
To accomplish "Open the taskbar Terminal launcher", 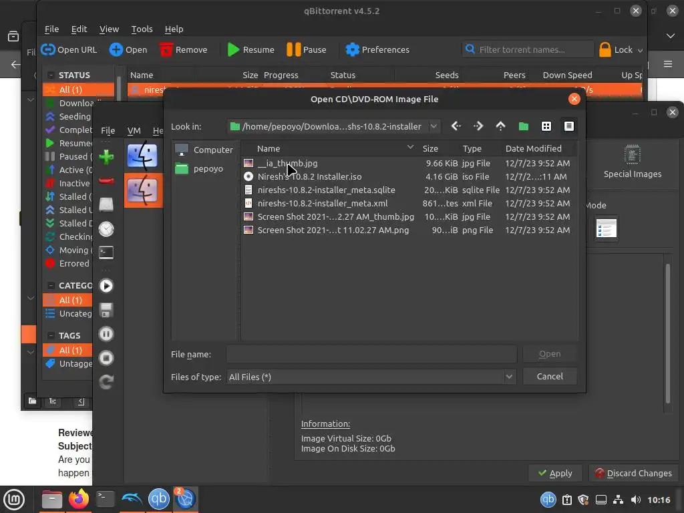I will pyautogui.click(x=105, y=499).
